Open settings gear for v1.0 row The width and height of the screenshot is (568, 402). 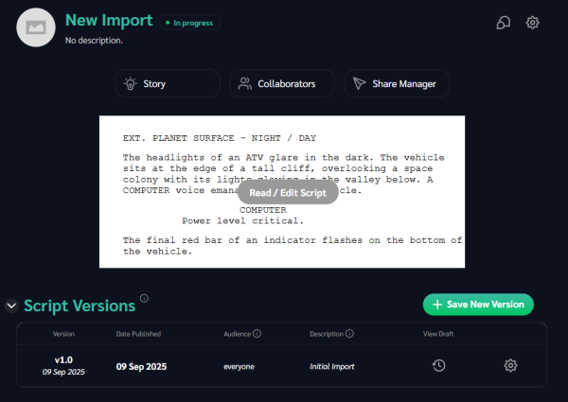click(x=510, y=365)
